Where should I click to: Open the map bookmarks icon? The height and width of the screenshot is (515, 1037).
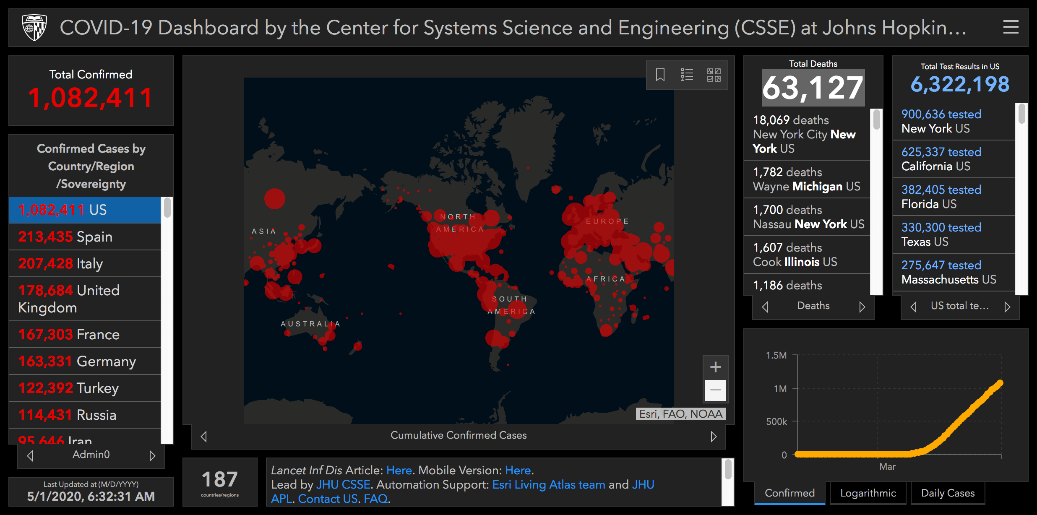tap(660, 75)
